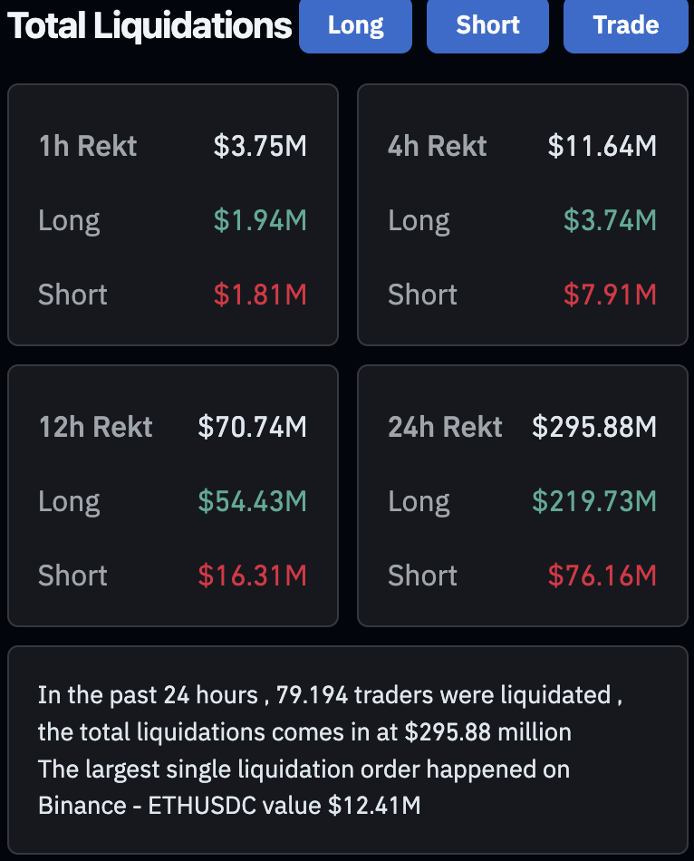Click the 12h Rekt label
The width and height of the screenshot is (694, 861).
(x=95, y=427)
